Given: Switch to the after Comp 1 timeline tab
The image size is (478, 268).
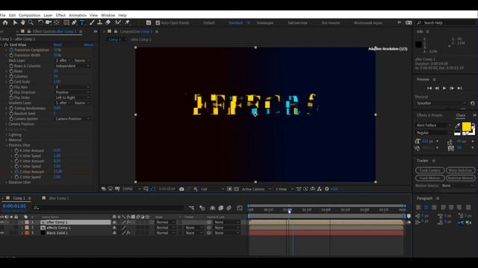Looking at the screenshot, I should click(x=58, y=198).
